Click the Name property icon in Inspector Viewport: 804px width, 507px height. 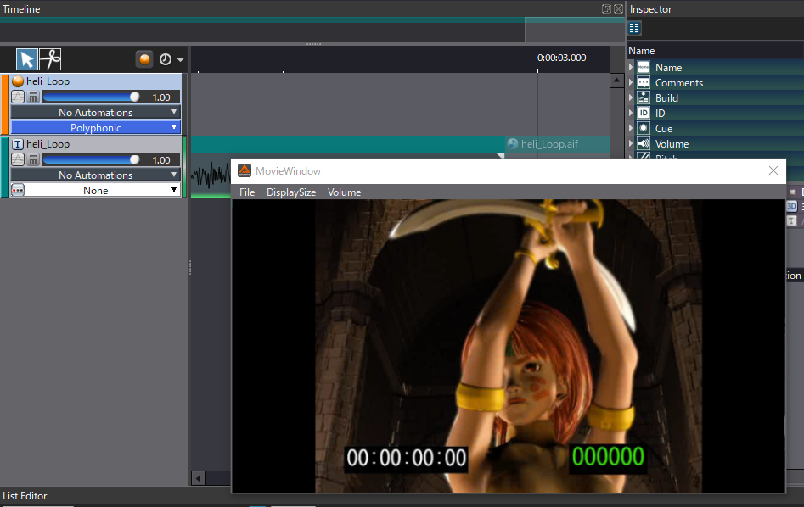click(644, 67)
